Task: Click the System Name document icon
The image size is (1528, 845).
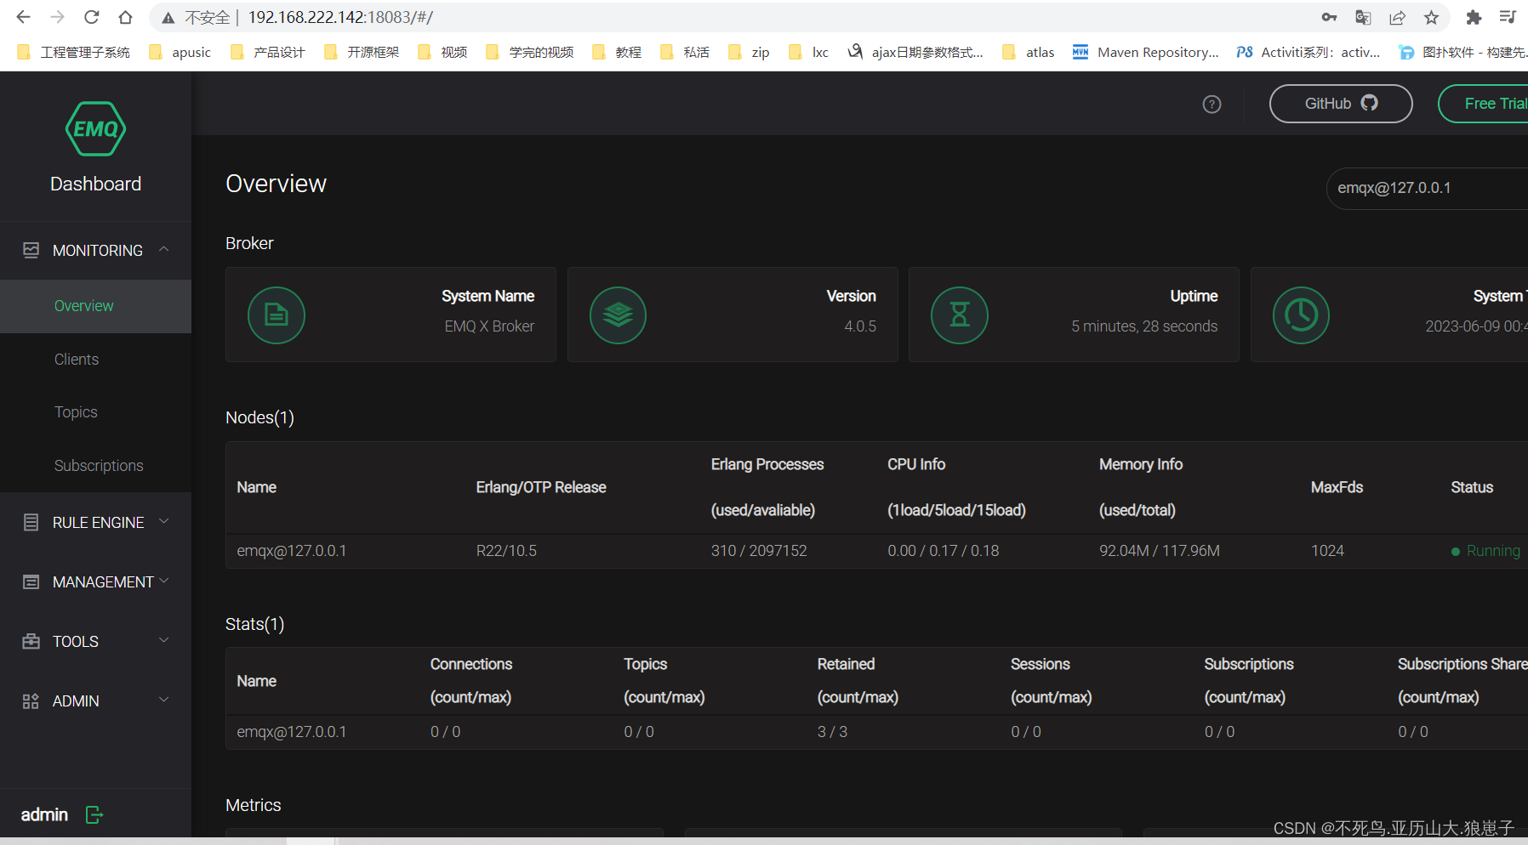Action: coord(277,315)
